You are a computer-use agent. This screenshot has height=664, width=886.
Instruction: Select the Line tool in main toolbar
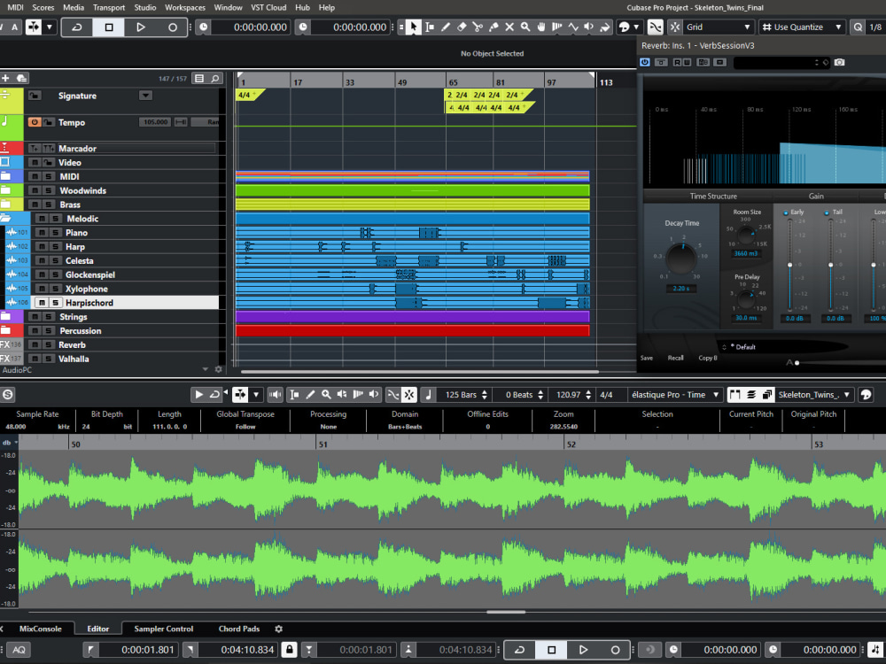click(573, 27)
